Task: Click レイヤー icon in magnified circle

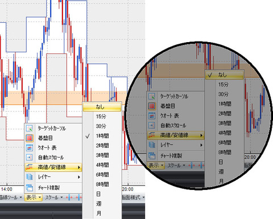Action: [x=152, y=145]
